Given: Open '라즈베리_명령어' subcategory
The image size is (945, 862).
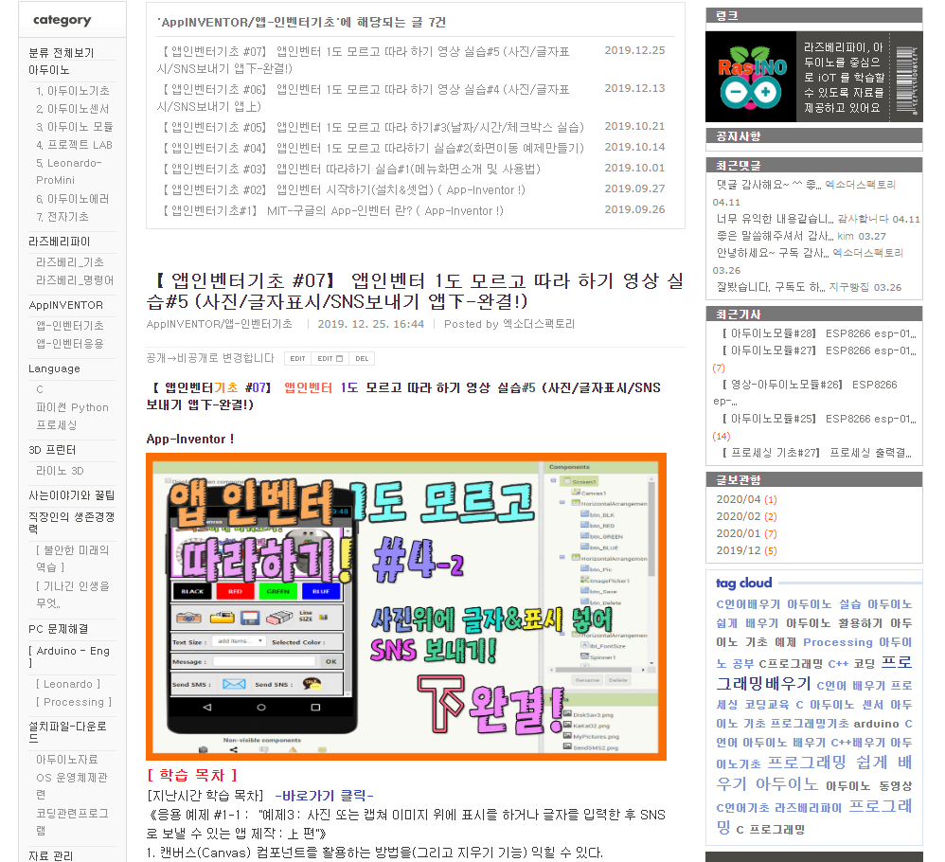Looking at the screenshot, I should (x=75, y=281).
